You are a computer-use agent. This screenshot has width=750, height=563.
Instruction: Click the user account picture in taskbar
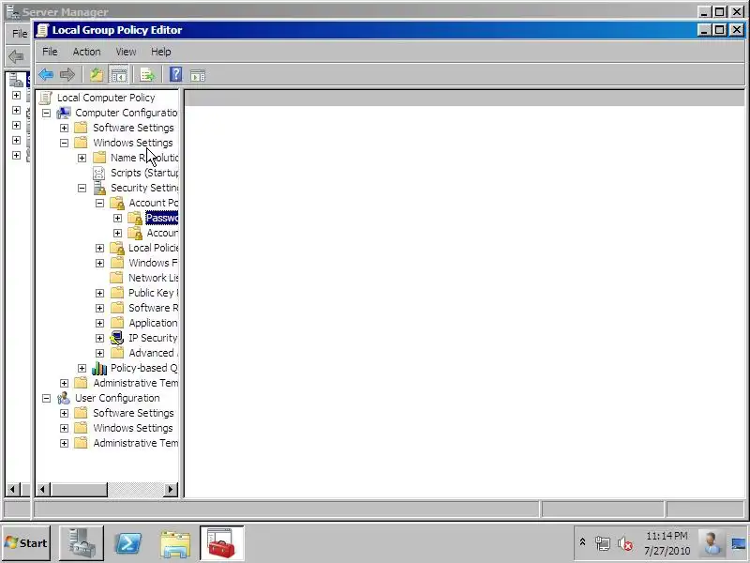click(711, 543)
